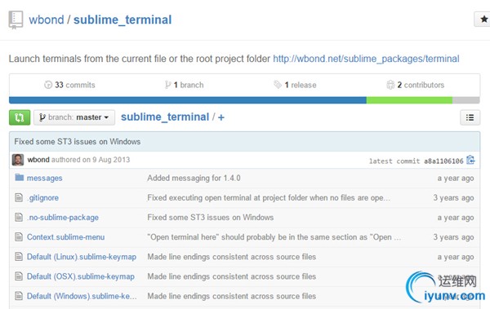
Task: Click the green compare and review button
Action: point(20,117)
